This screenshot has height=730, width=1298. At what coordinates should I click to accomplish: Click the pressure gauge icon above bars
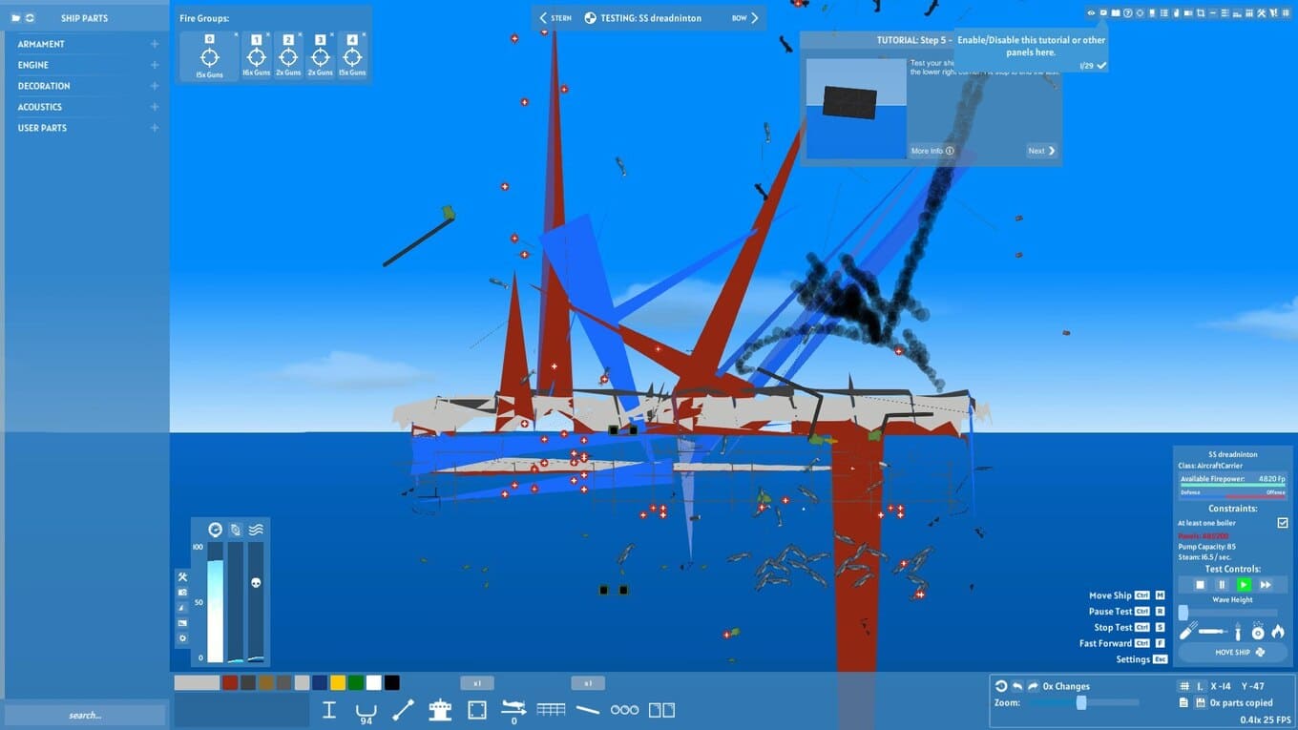(x=215, y=530)
